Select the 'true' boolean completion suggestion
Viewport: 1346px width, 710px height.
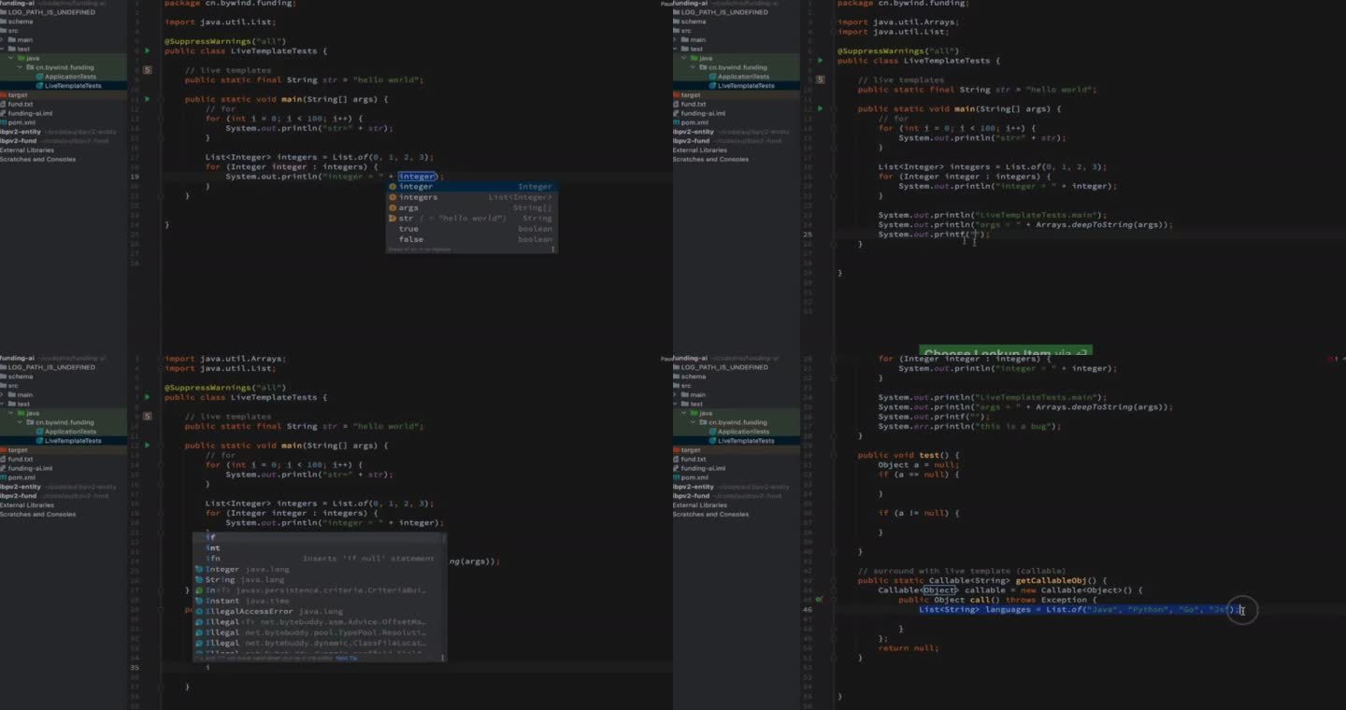coord(472,229)
